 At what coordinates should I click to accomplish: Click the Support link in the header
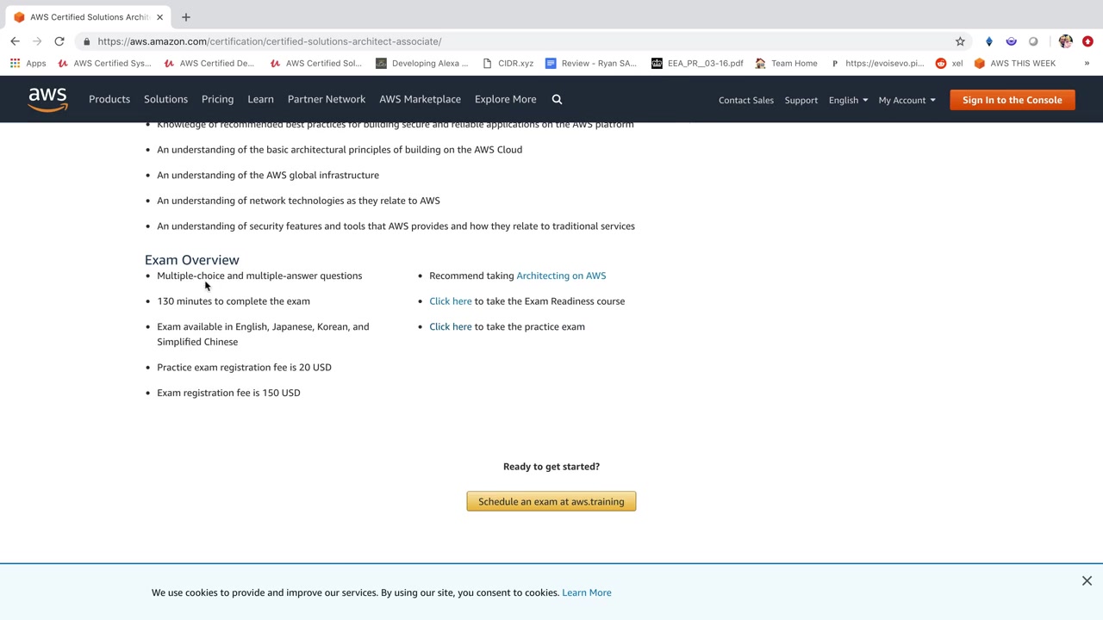pyautogui.click(x=801, y=100)
